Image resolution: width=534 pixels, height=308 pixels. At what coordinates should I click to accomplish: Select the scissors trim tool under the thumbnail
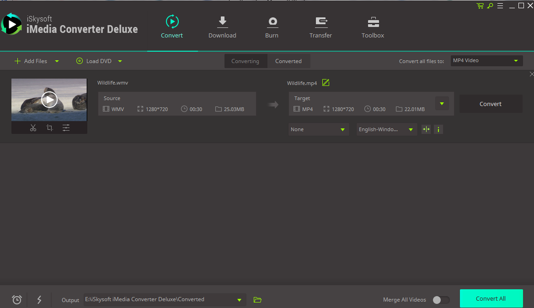(33, 128)
